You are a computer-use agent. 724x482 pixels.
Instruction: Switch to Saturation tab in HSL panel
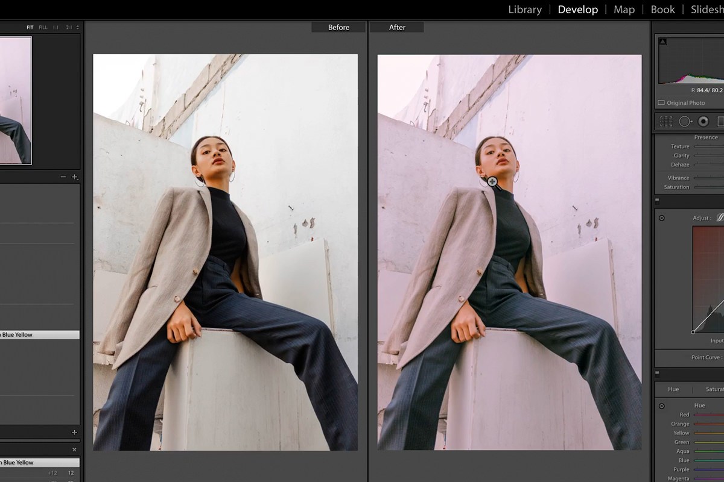coord(714,389)
